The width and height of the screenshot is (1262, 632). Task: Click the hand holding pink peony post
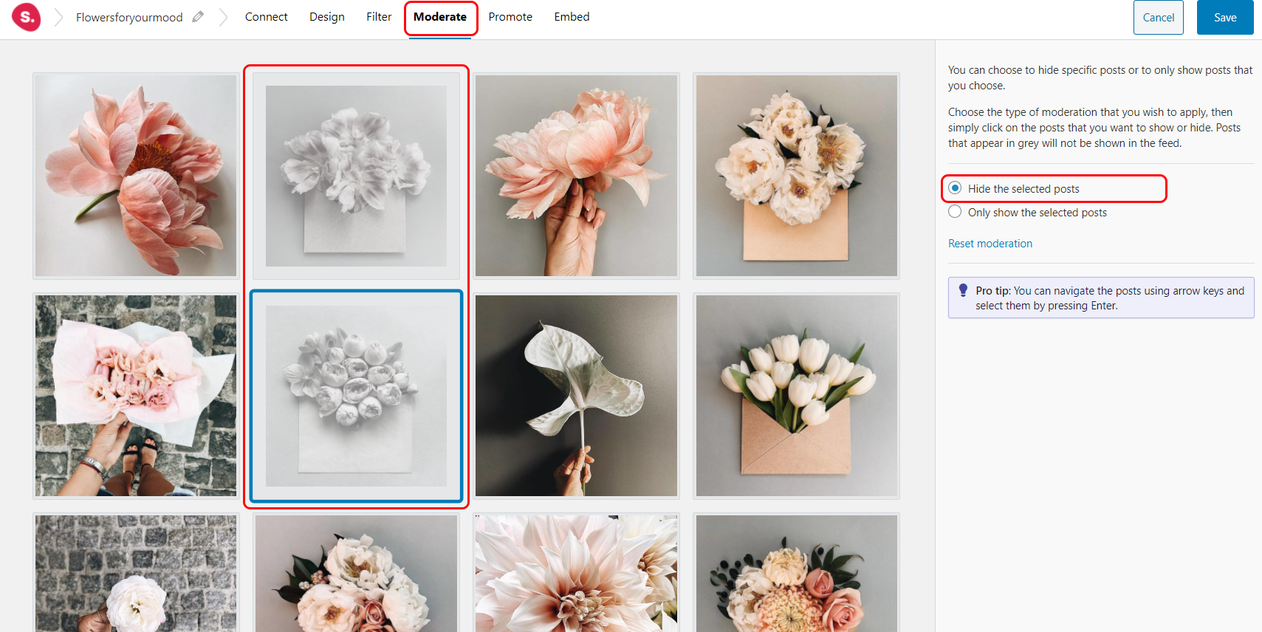576,176
